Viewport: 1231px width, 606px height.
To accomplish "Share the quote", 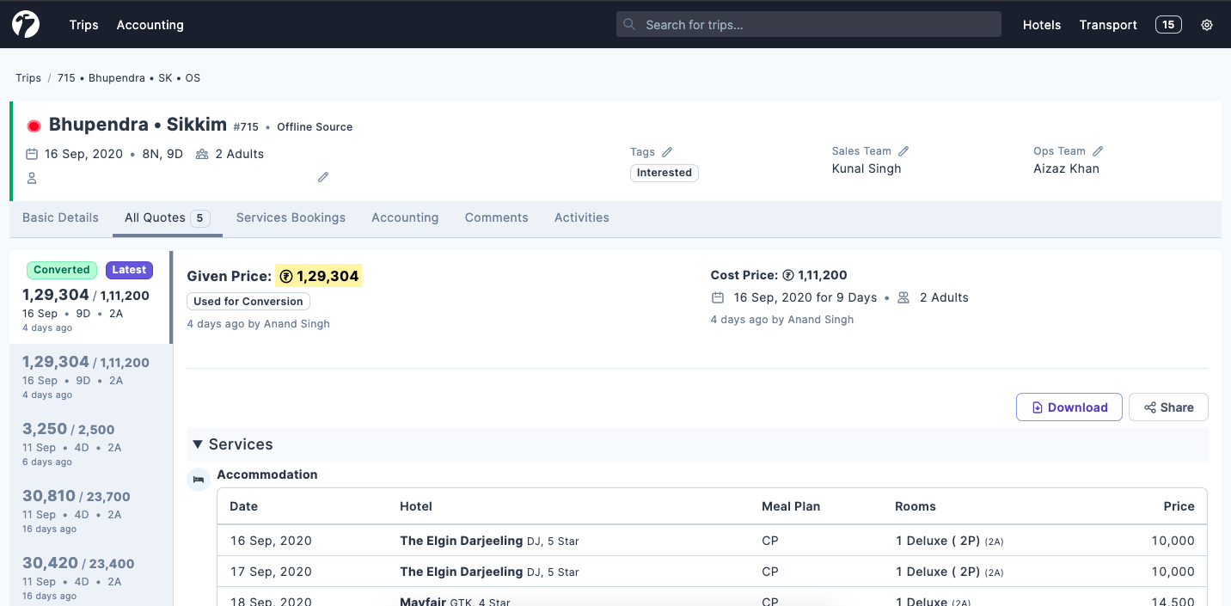I will [x=1168, y=407].
